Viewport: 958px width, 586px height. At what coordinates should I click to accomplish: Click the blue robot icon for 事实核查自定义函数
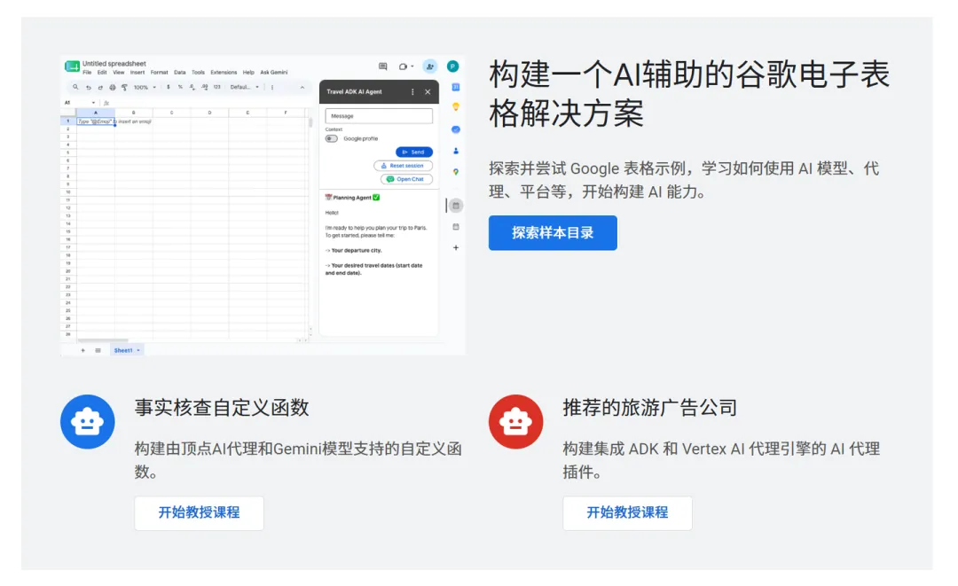tap(87, 422)
